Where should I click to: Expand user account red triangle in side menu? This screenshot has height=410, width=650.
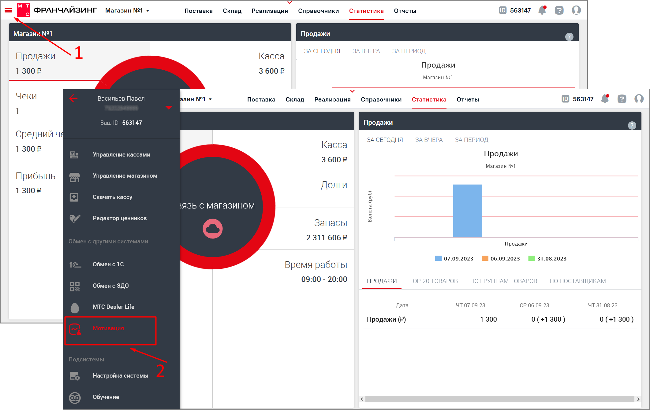[169, 107]
